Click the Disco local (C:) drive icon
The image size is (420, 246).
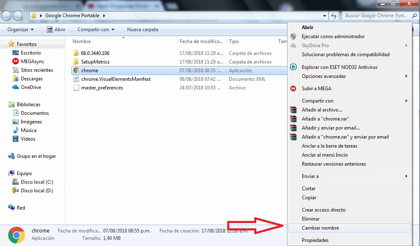[x=16, y=182]
